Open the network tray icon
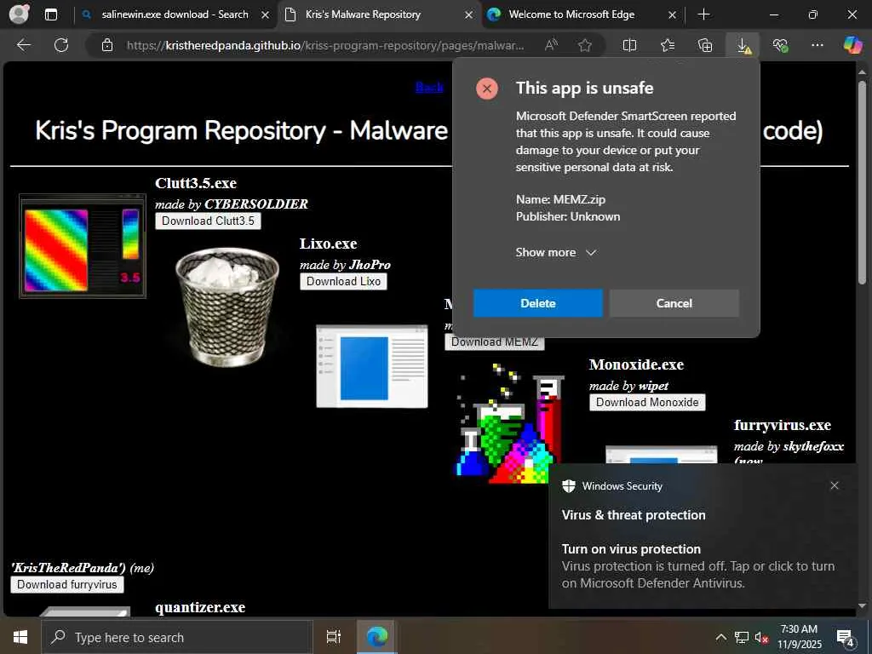This screenshot has height=654, width=872. point(741,637)
